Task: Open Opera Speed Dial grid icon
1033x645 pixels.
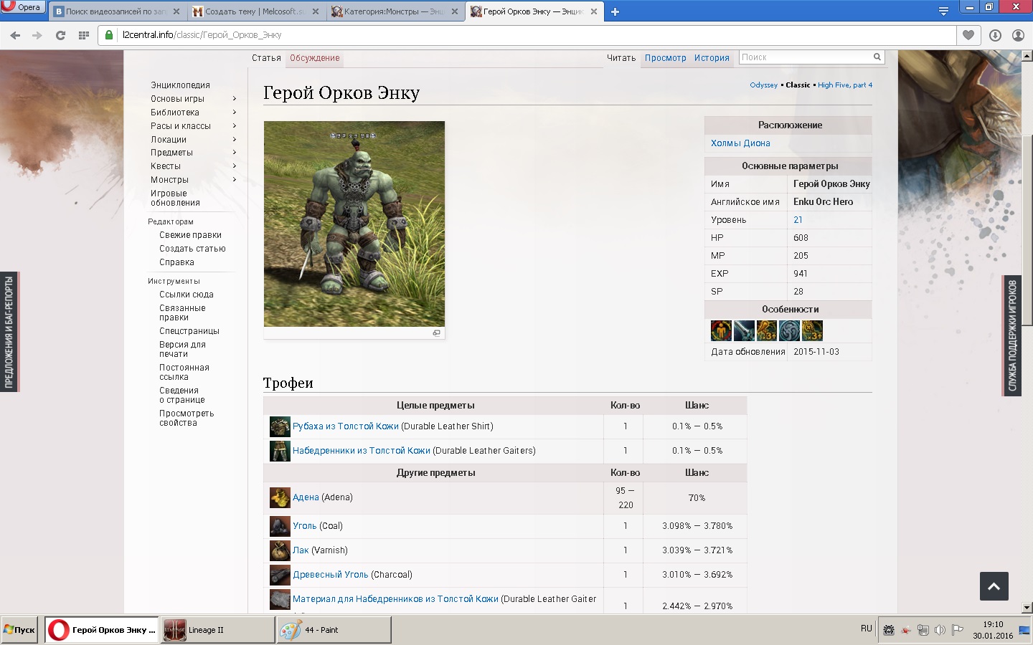Action: [x=84, y=35]
